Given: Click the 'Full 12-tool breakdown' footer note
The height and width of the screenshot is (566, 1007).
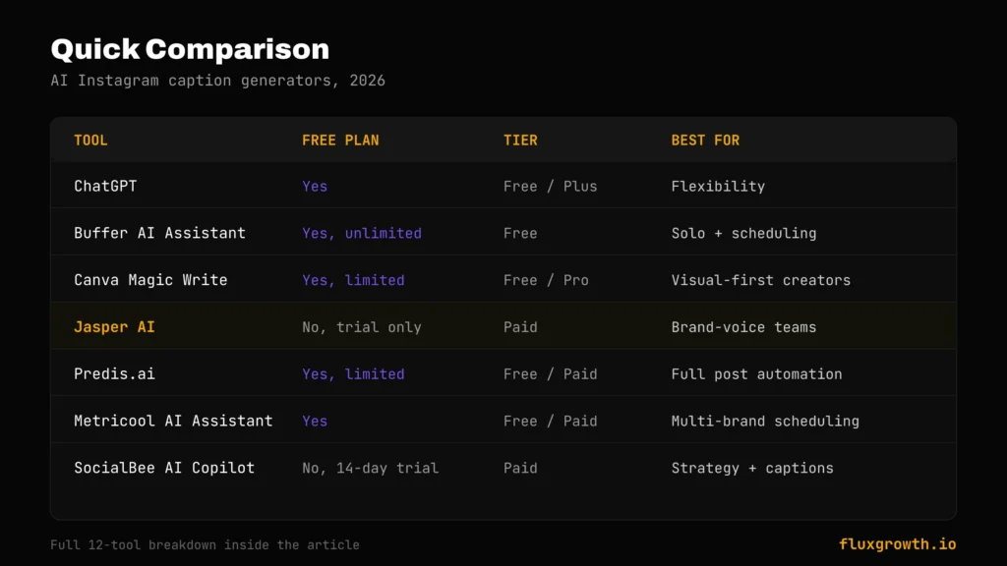Looking at the screenshot, I should [205, 544].
